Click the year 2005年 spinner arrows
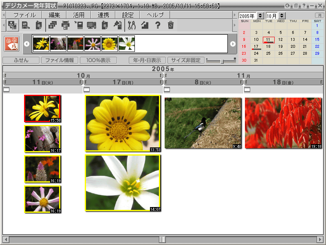326x245 pixels. coord(260,16)
